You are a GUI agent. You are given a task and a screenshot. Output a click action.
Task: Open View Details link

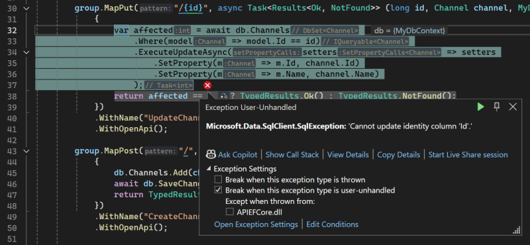[348, 155]
